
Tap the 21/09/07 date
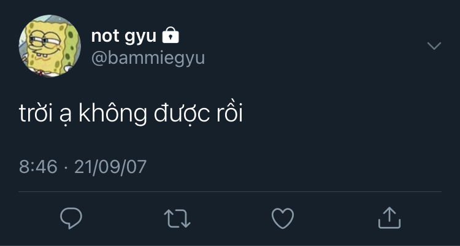(110, 167)
